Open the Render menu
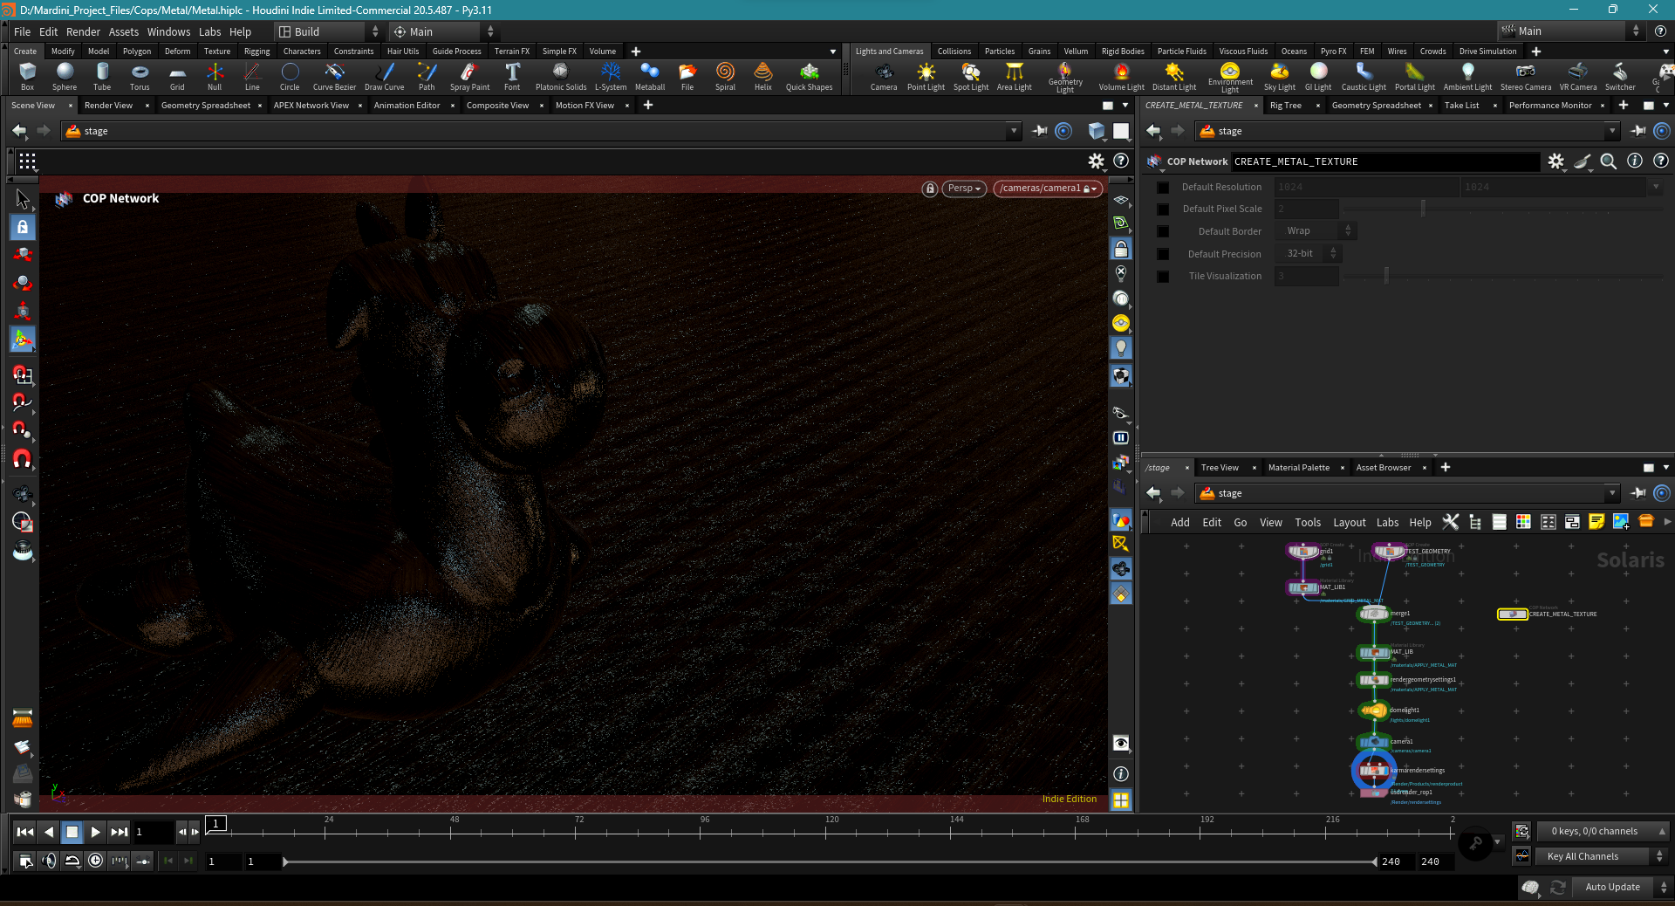1675x906 pixels. tap(83, 31)
